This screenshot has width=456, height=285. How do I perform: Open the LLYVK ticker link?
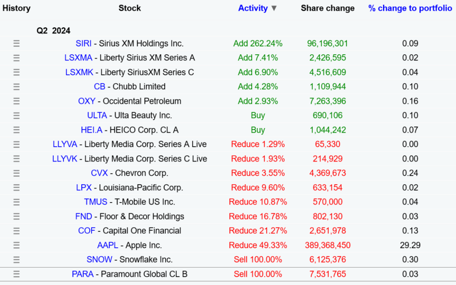point(65,159)
